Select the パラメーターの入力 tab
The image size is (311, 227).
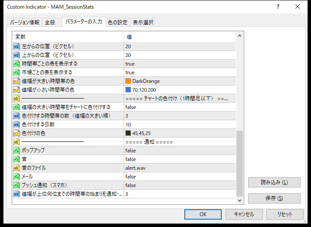click(84, 22)
